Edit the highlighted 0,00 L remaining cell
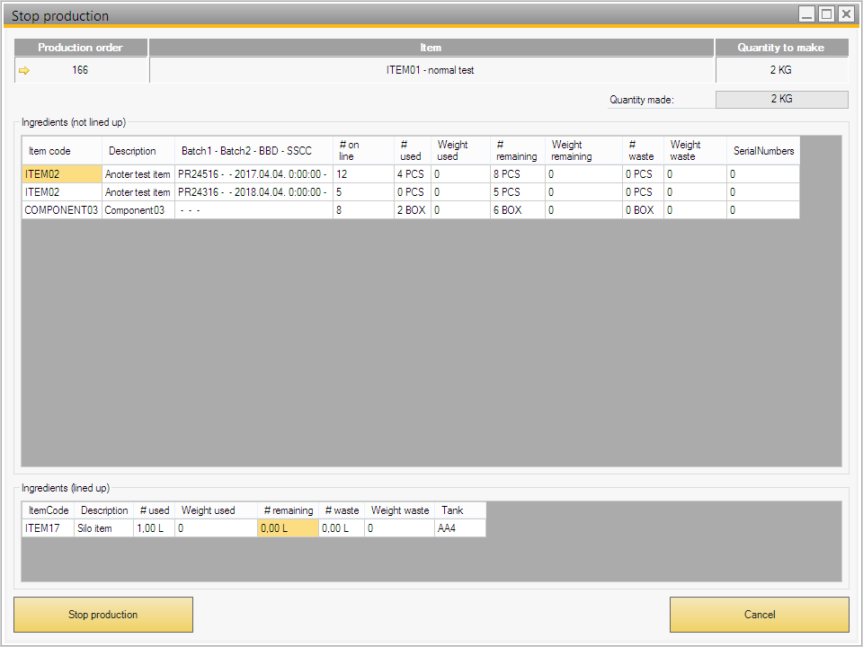Viewport: 863px width, 647px height. [288, 528]
